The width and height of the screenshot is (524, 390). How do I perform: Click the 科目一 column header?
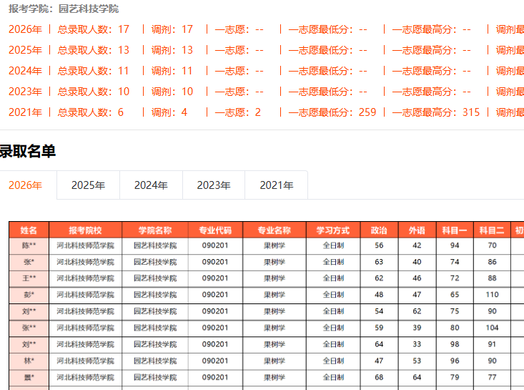pyautogui.click(x=455, y=230)
